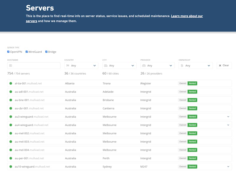The width and height of the screenshot is (236, 171).
Task: Open the Provider filter dropdown
Action: [158, 66]
